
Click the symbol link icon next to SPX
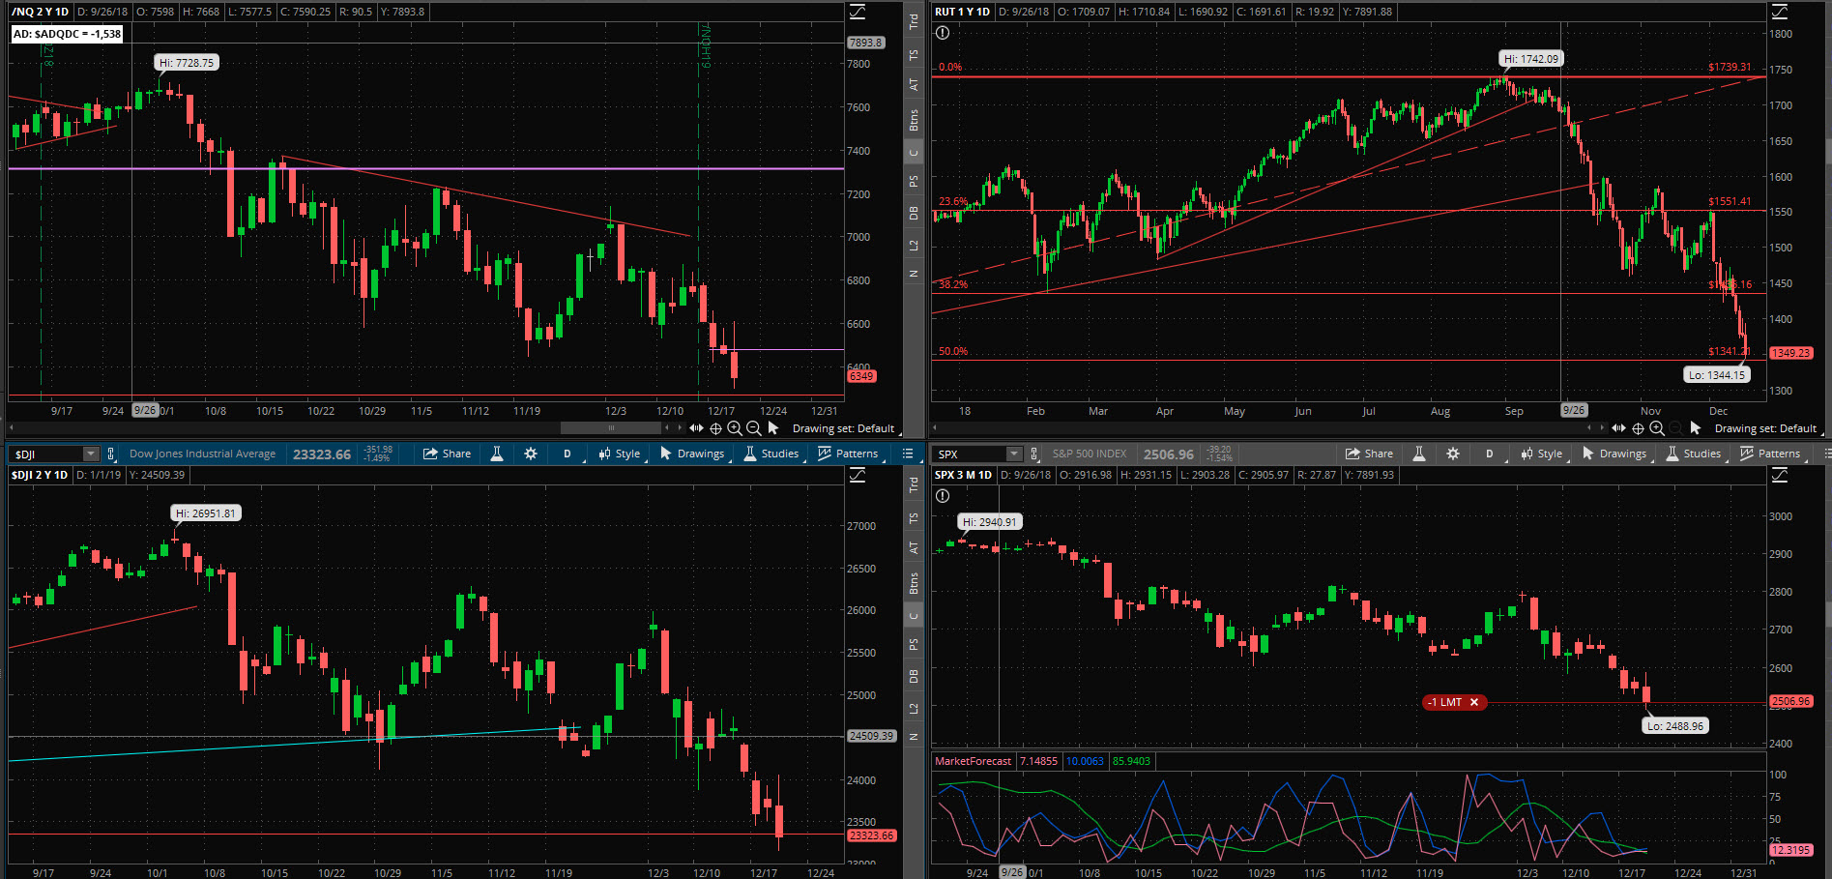point(1035,454)
